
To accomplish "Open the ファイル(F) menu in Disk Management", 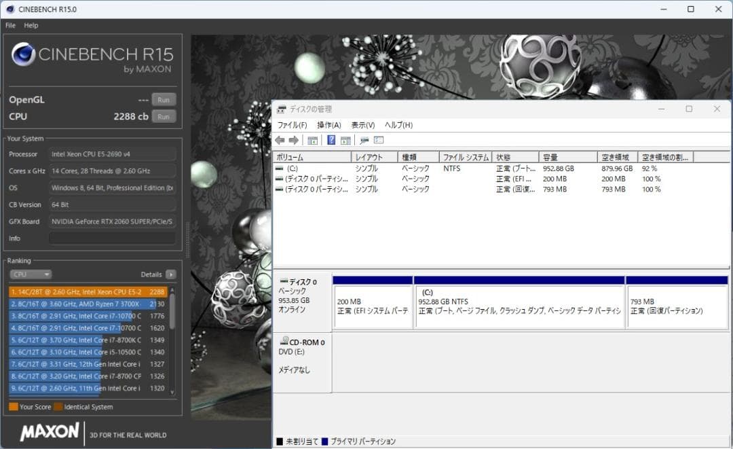I will 292,124.
